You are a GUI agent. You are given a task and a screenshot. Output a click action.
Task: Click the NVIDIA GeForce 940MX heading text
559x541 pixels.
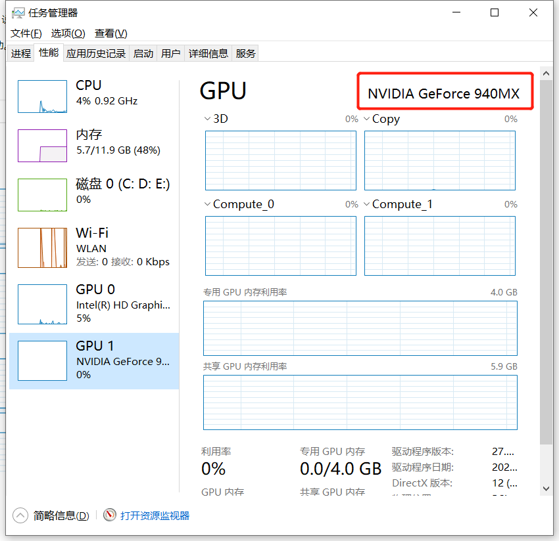[443, 94]
